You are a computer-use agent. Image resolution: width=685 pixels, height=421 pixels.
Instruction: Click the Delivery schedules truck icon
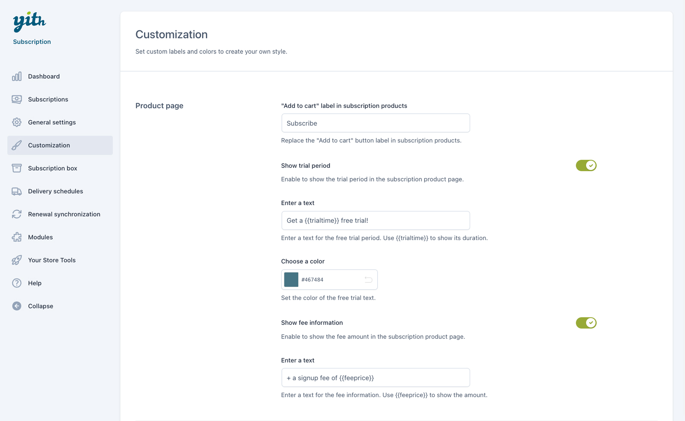tap(17, 191)
